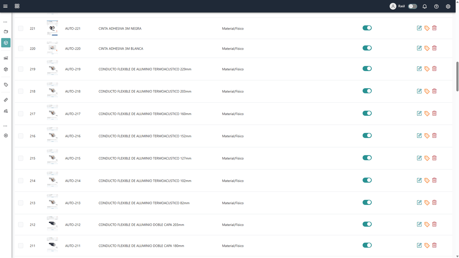Image resolution: width=459 pixels, height=258 pixels.
Task: Edit product AUTO-221
Action: (x=419, y=28)
